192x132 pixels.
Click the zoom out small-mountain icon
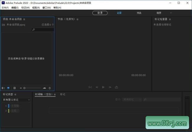(21, 88)
